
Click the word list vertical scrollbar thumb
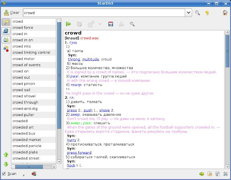(x=59, y=75)
